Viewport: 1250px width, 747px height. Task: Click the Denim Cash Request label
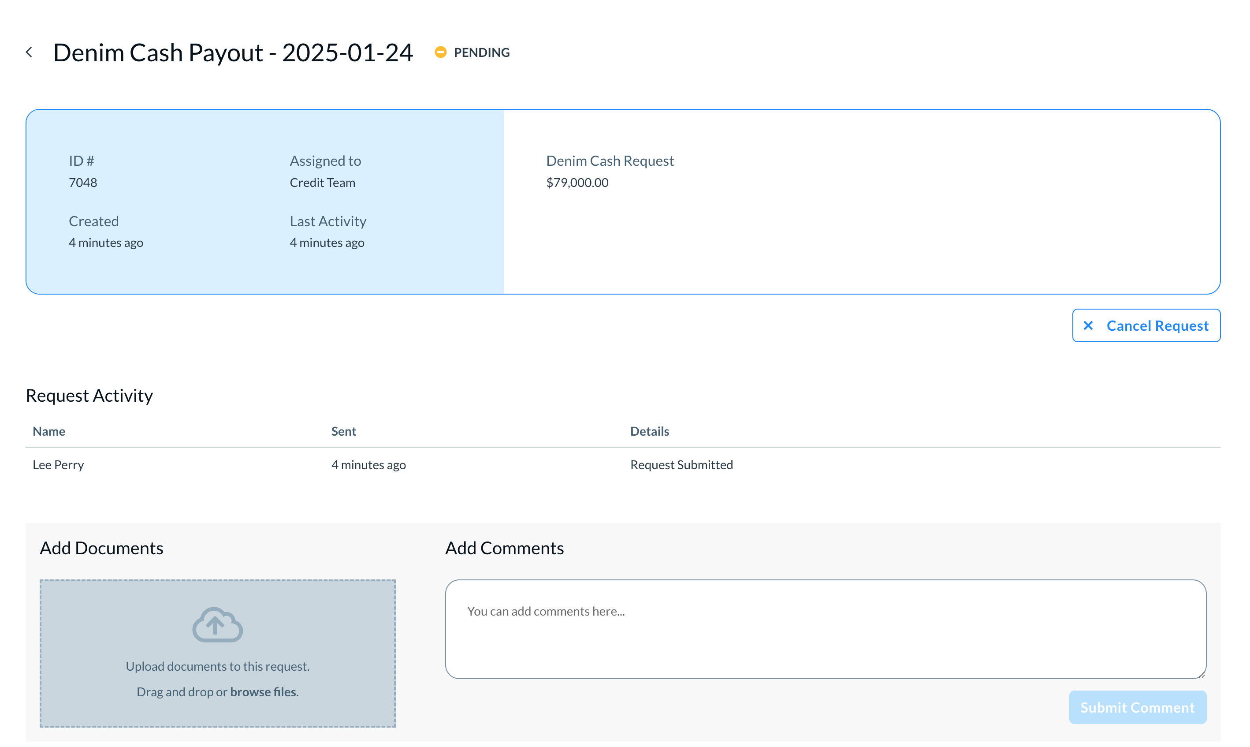coord(610,161)
